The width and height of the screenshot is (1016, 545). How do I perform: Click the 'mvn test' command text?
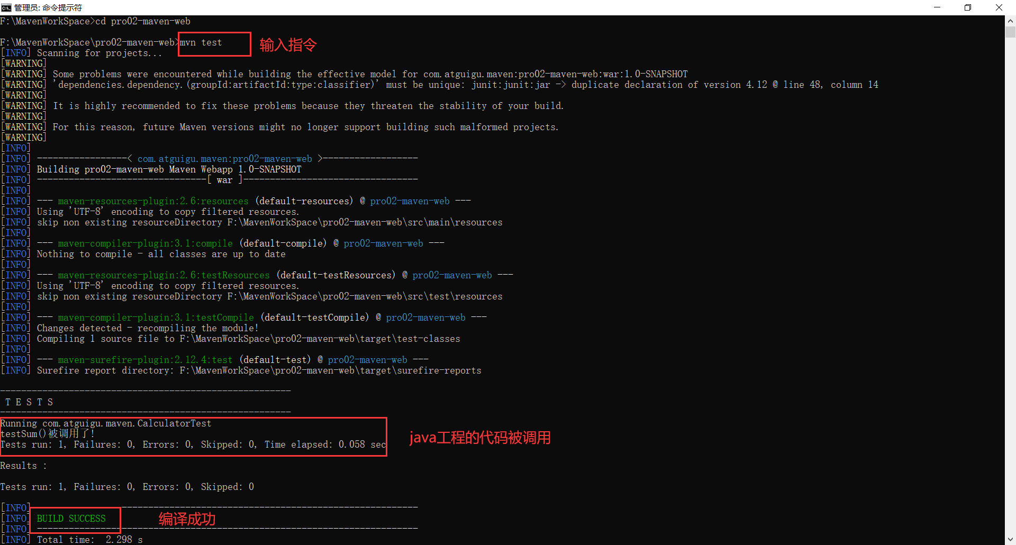[201, 42]
